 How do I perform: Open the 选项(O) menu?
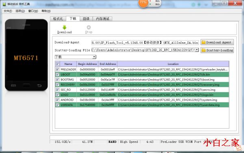pos(20,11)
